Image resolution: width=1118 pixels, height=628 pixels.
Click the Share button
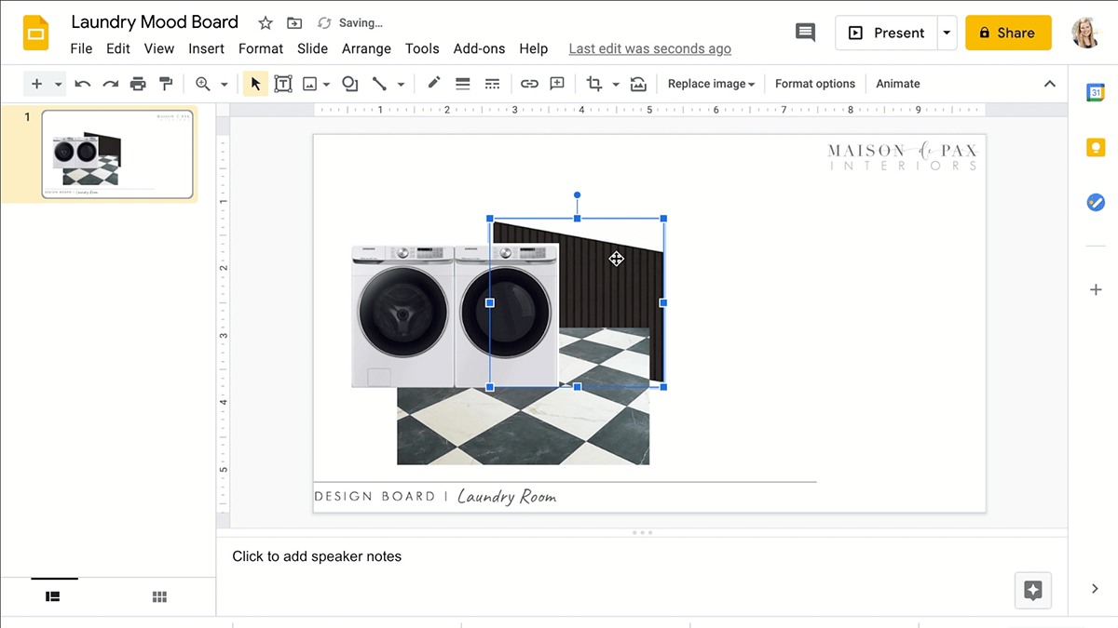[1008, 33]
